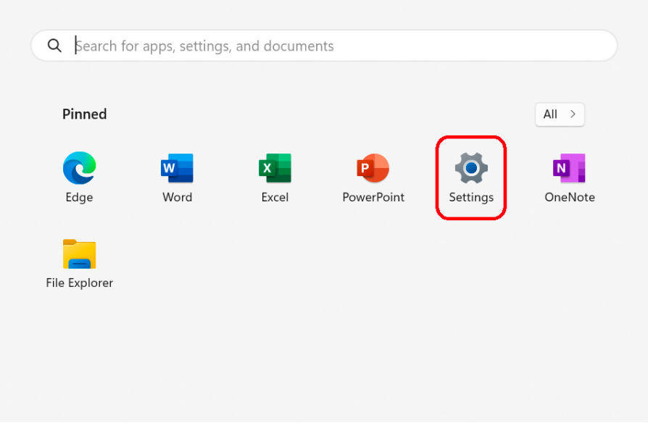Open the purple OneNote icon
The width and height of the screenshot is (648, 423).
tap(569, 168)
